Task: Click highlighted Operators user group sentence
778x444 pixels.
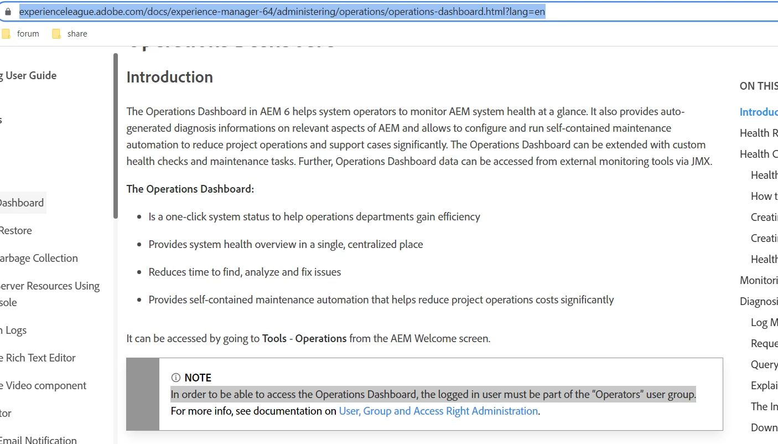Action: 433,394
